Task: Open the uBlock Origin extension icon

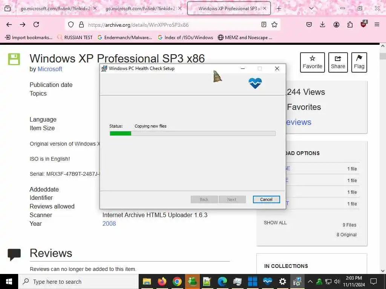Action: 364,24
